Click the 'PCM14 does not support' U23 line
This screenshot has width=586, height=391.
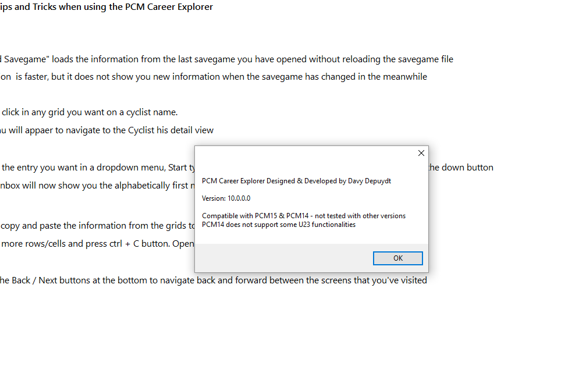pos(279,225)
